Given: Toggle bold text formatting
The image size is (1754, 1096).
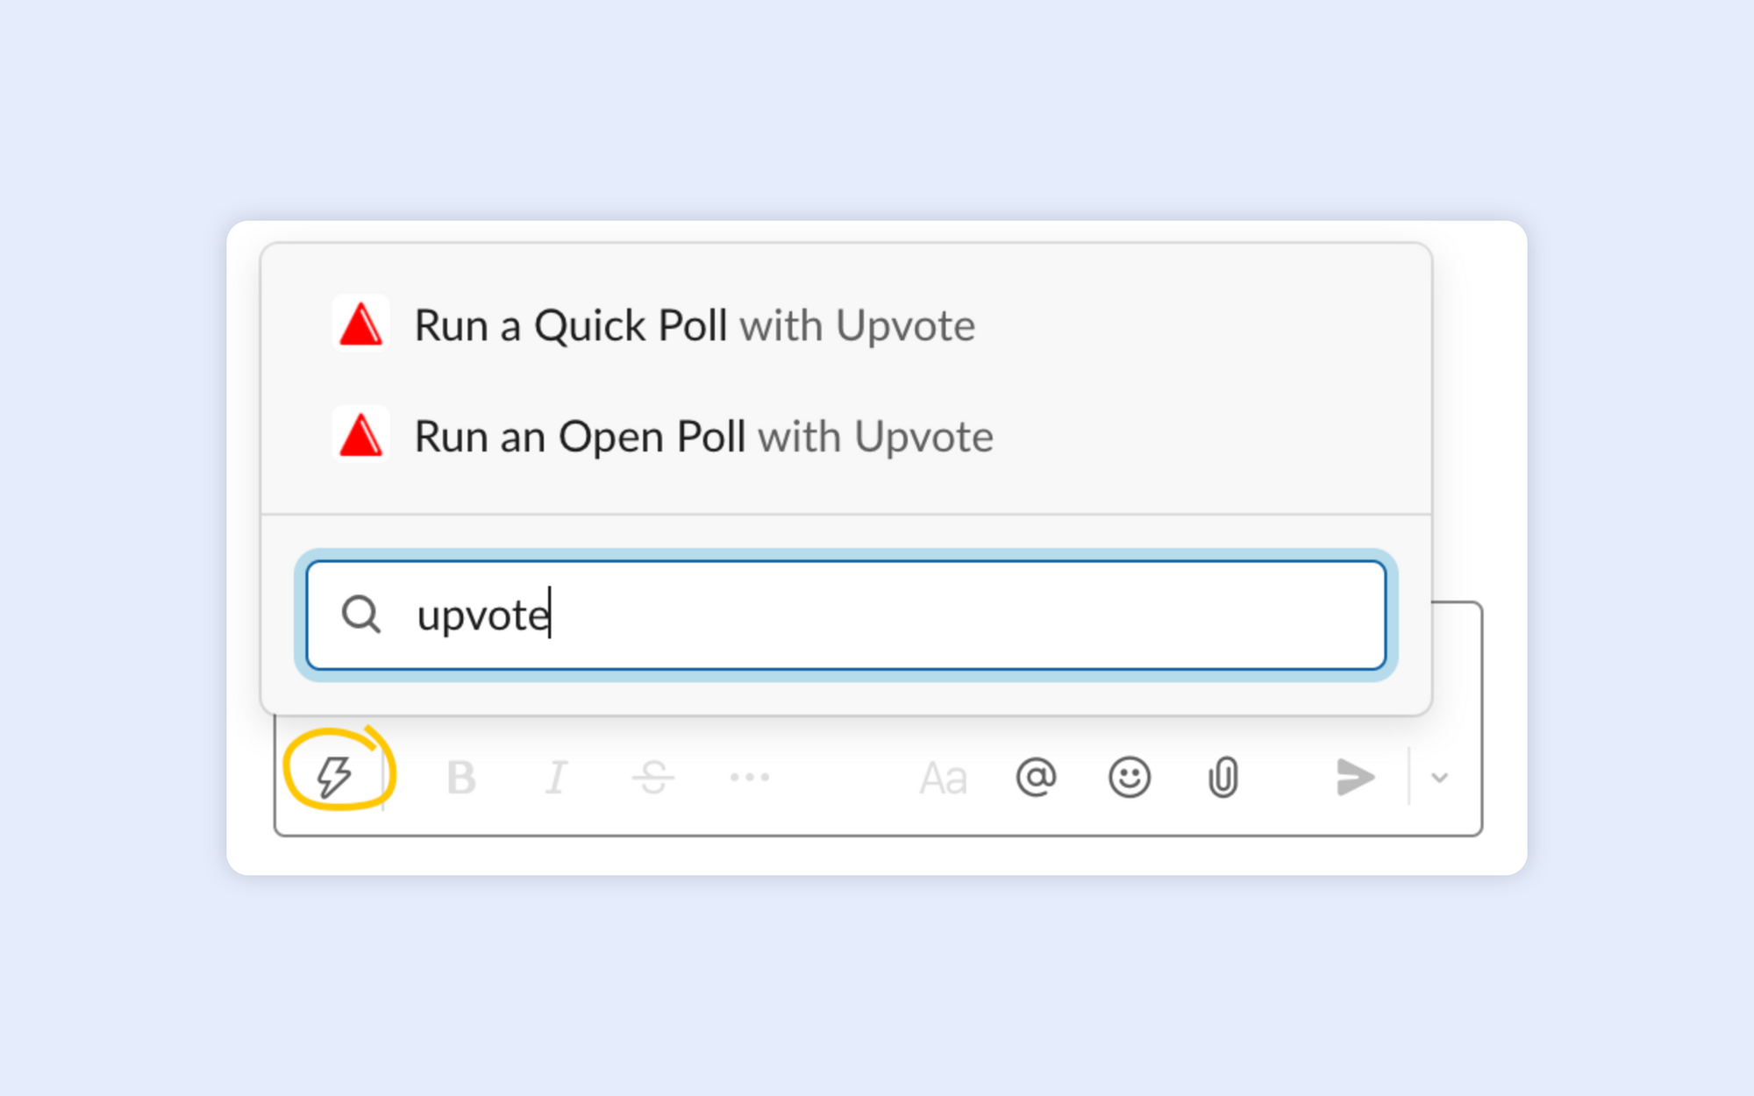Looking at the screenshot, I should (x=461, y=778).
